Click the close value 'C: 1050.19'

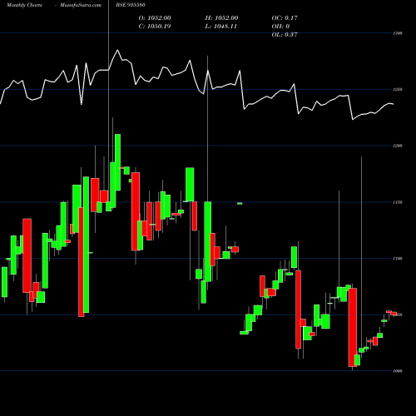(x=155, y=26)
